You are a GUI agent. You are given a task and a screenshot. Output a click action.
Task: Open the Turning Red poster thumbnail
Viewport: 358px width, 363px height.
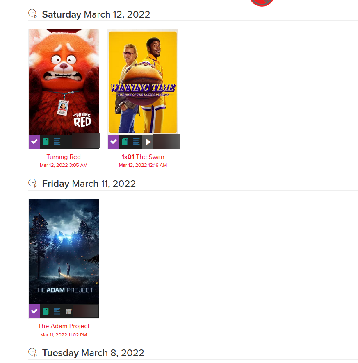point(64,82)
